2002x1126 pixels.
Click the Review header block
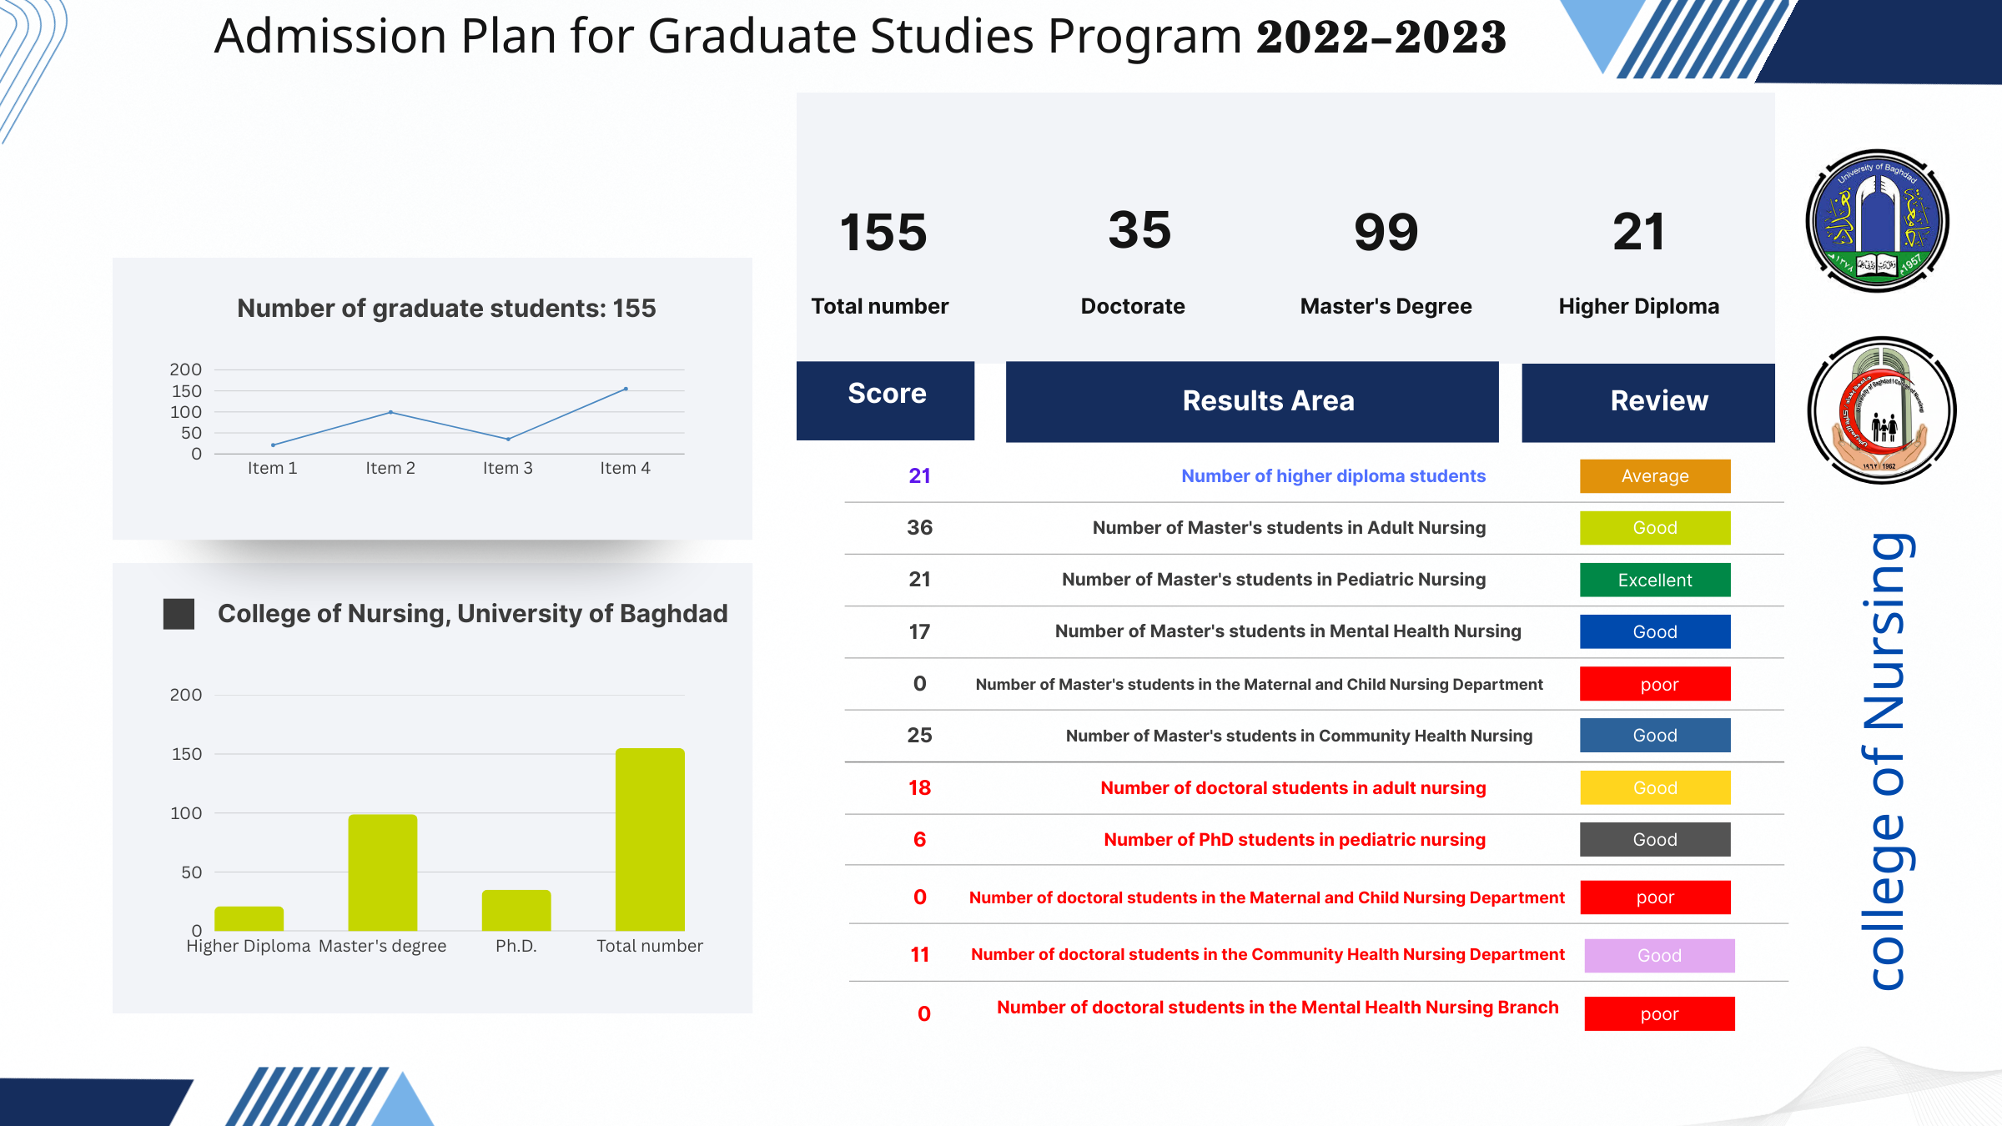[x=1647, y=402]
